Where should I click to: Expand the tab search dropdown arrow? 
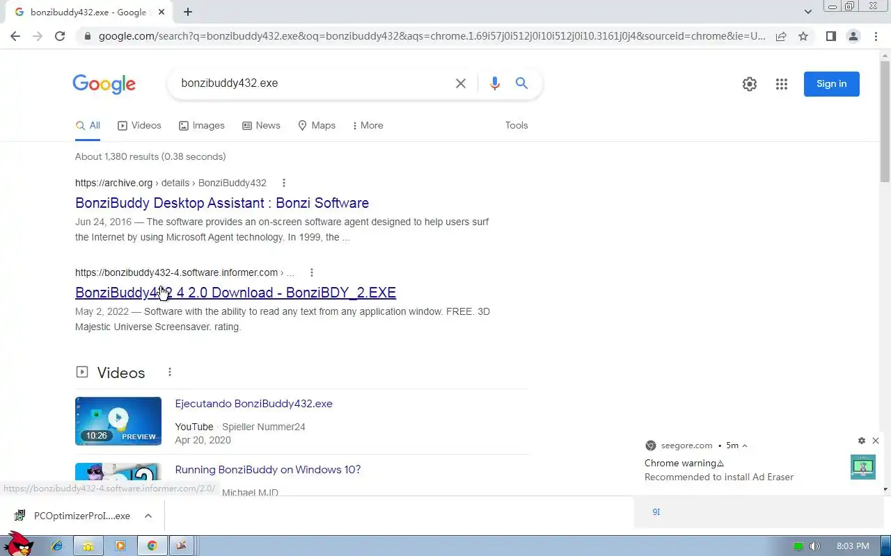coord(808,12)
